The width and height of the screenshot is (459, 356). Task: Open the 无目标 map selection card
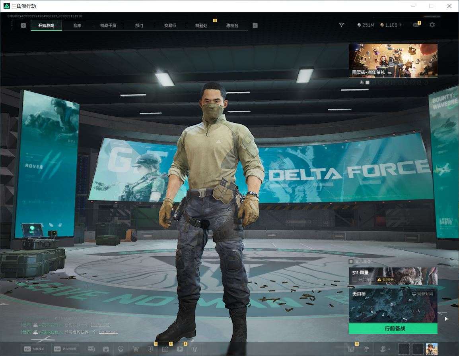pyautogui.click(x=393, y=306)
